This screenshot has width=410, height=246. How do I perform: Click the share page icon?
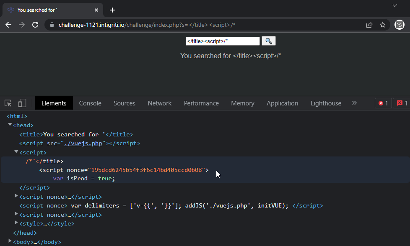coord(369,25)
